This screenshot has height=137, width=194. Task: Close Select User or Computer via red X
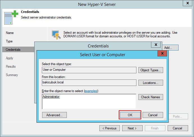point(162,53)
